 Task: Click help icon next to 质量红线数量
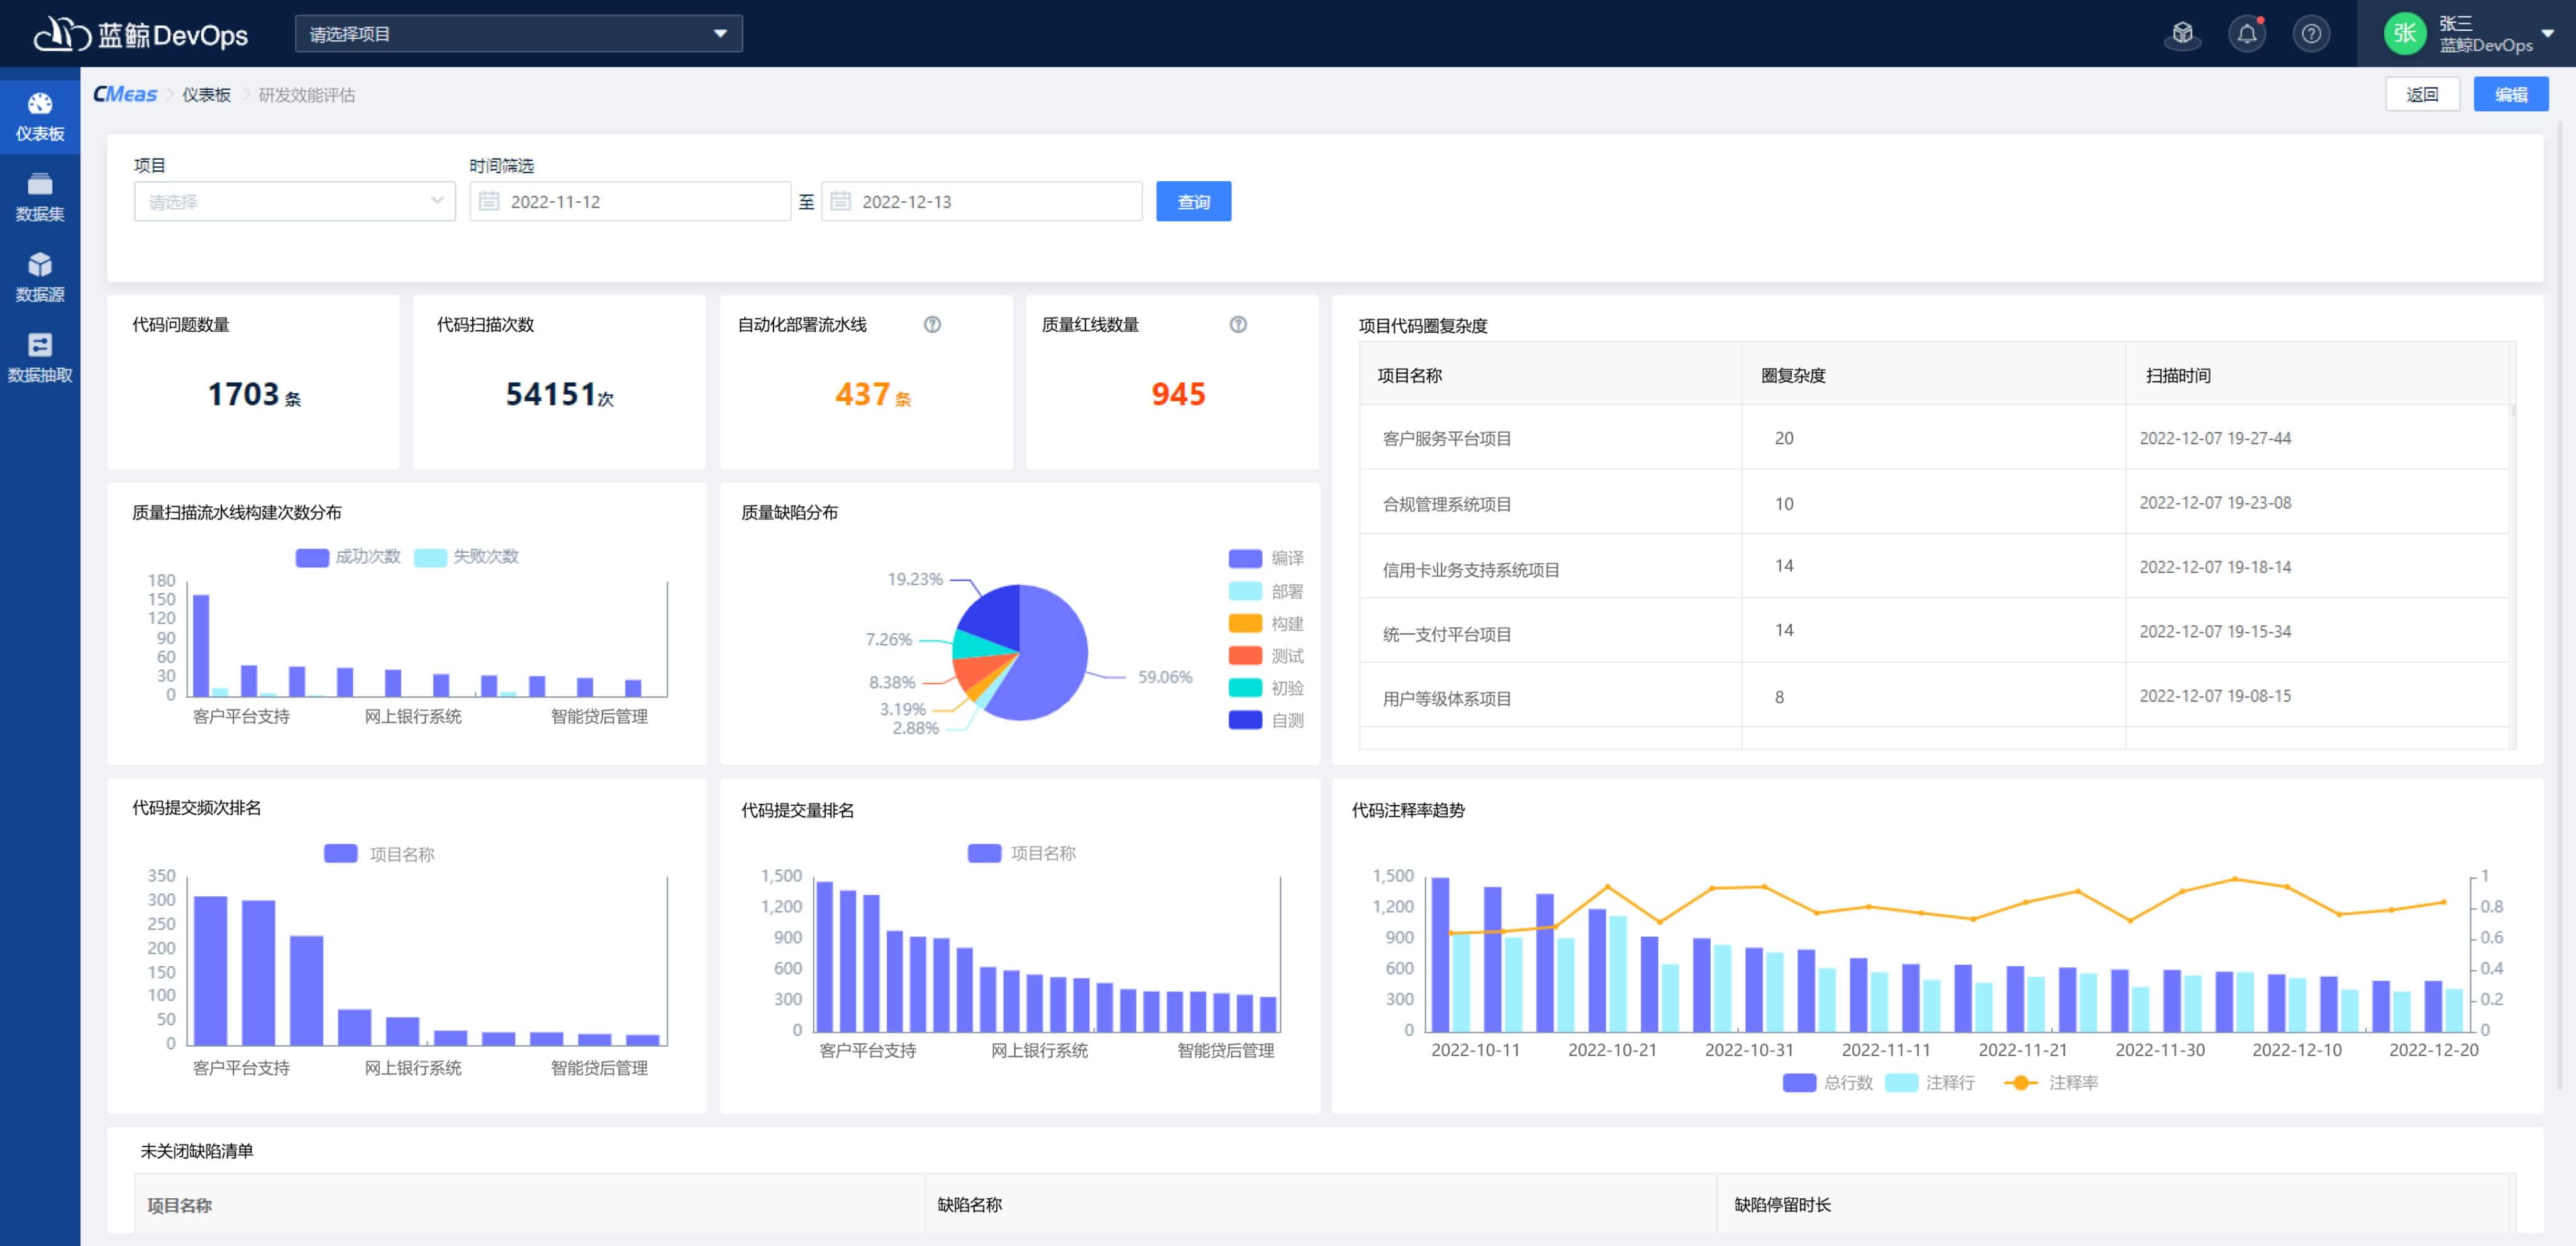[x=1238, y=324]
